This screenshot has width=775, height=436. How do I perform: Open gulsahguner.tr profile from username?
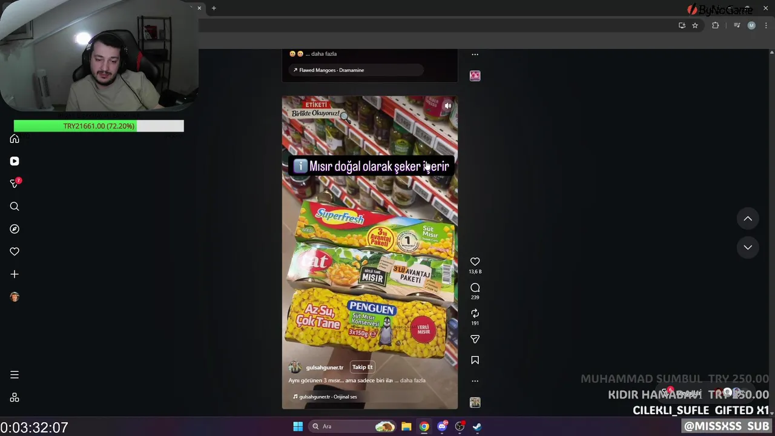pyautogui.click(x=325, y=368)
